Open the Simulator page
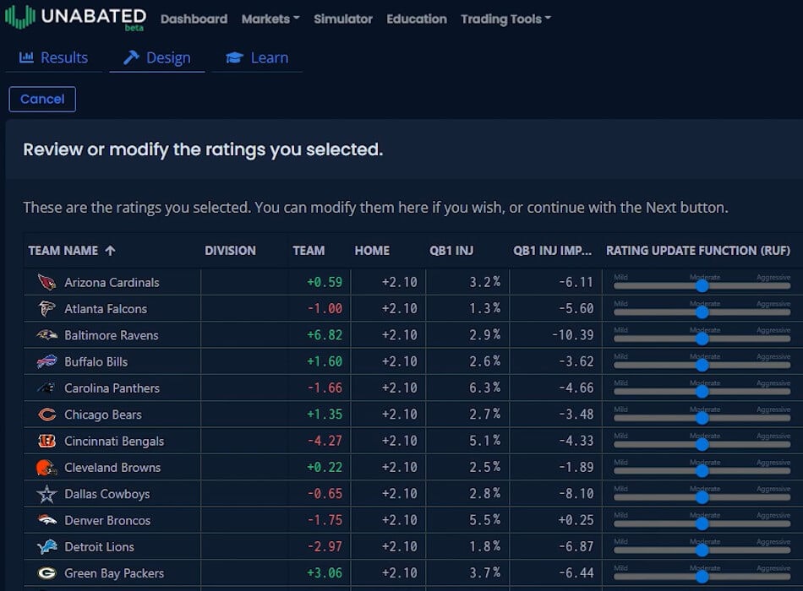 [343, 19]
